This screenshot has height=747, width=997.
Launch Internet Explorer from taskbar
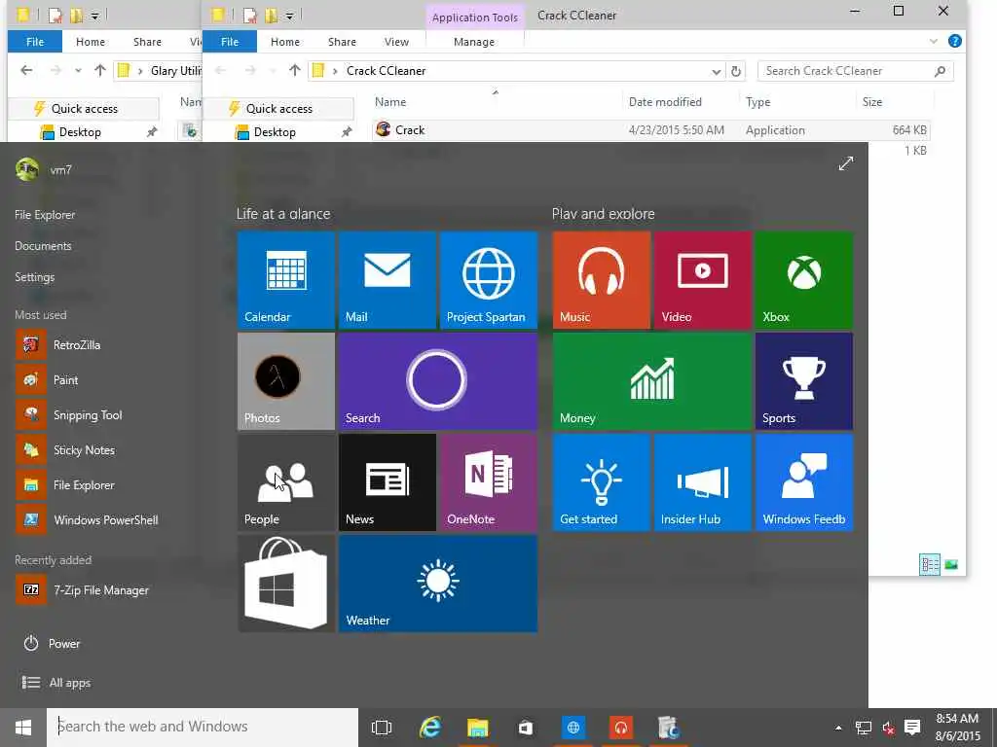coord(430,728)
